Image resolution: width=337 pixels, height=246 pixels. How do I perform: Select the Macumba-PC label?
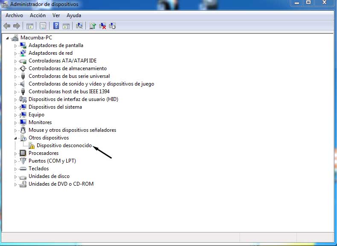[x=36, y=38]
